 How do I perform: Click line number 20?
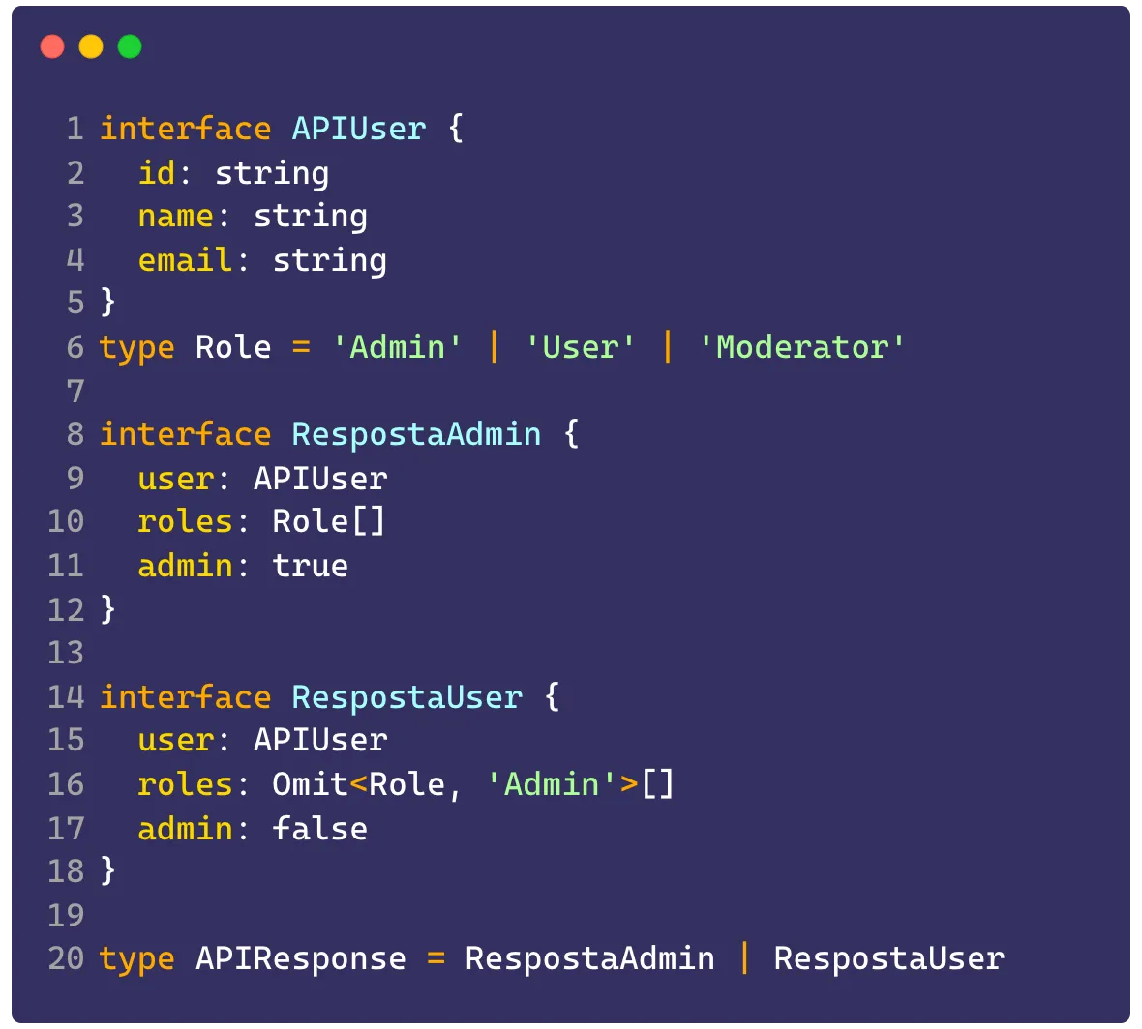(66, 958)
